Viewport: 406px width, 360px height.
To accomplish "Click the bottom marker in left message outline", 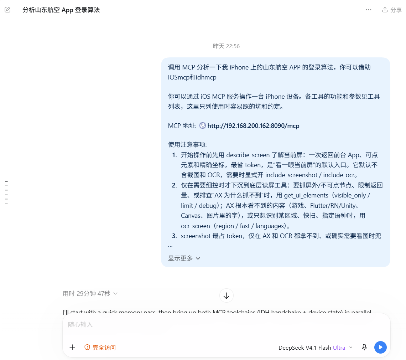I will tap(6, 204).
